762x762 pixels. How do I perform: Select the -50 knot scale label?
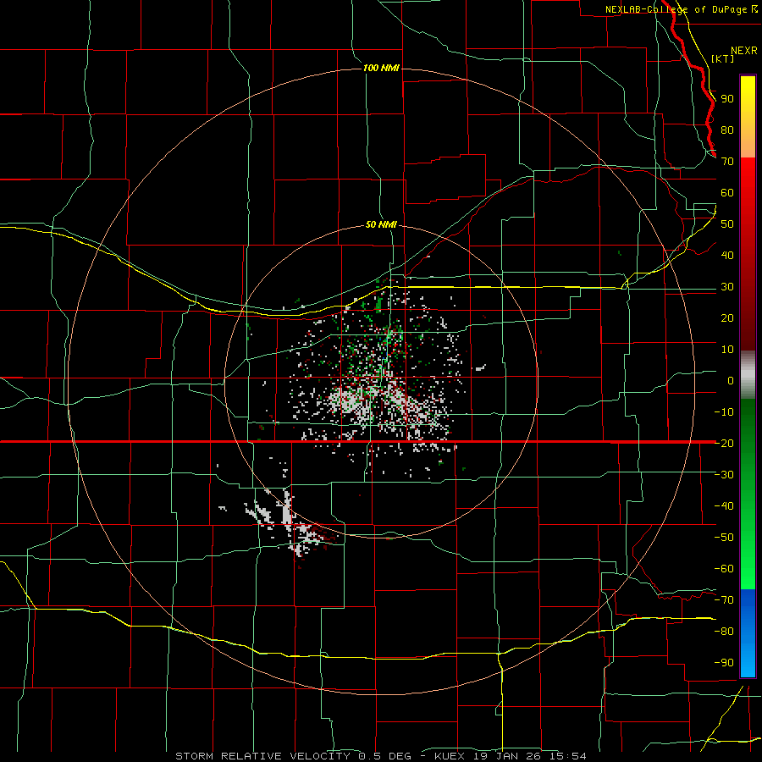pyautogui.click(x=724, y=538)
